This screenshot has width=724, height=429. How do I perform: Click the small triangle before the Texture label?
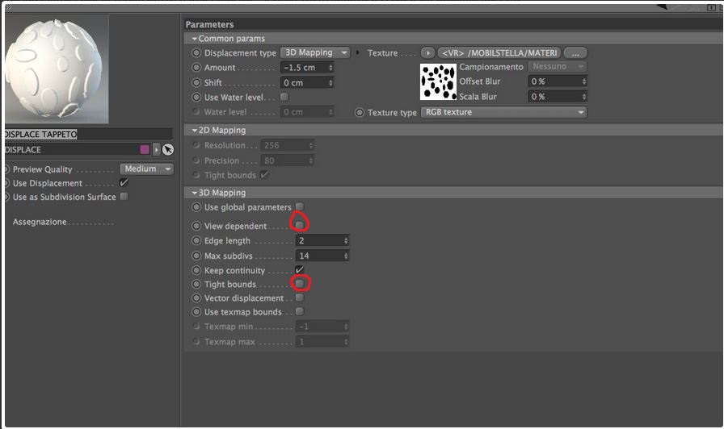click(x=358, y=52)
